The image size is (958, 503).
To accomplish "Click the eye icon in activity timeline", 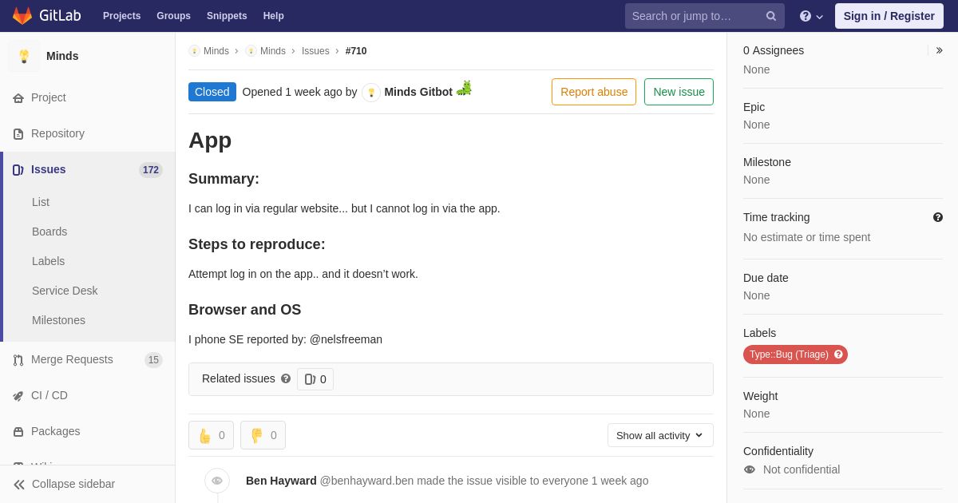I will [217, 481].
